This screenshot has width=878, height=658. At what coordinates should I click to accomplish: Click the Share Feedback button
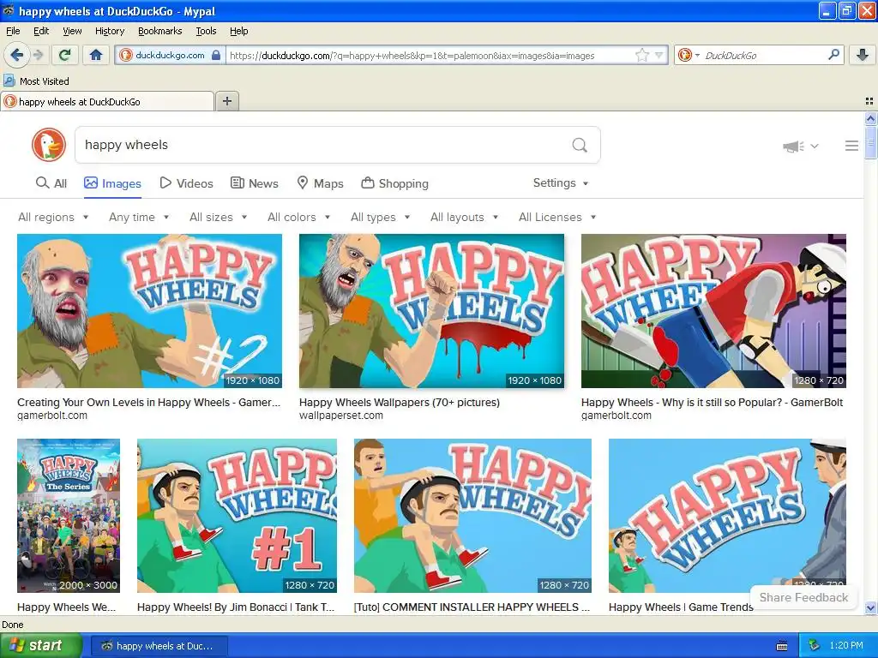pos(803,597)
